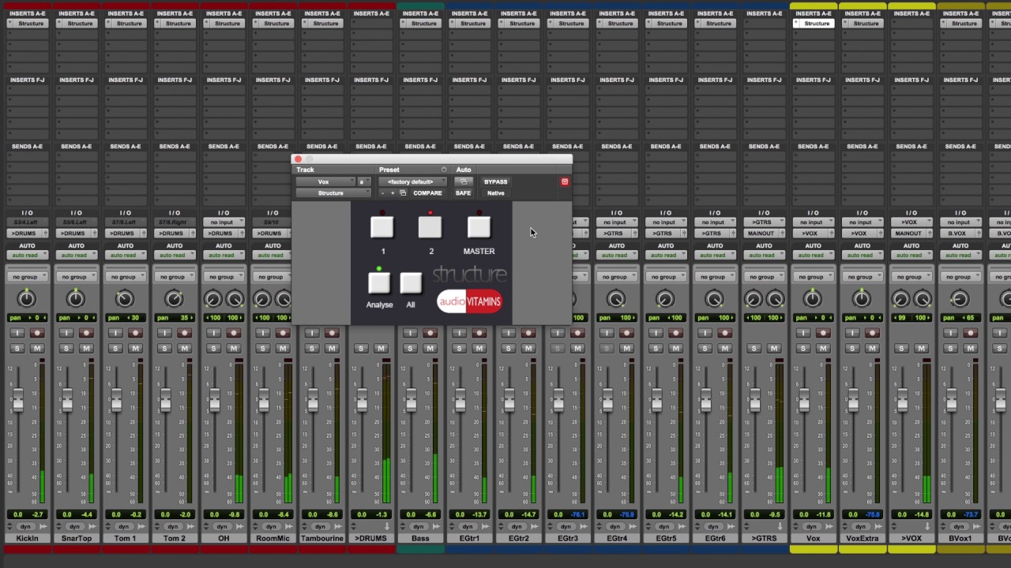Open the factory default preset dropdown
The image size is (1011, 568).
click(411, 181)
